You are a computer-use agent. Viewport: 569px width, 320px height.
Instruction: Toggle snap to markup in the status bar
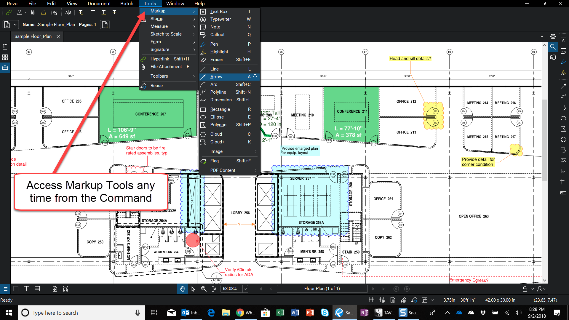(x=403, y=300)
